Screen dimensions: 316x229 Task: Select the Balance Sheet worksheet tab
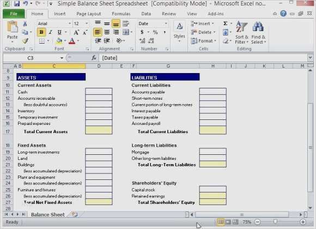tap(48, 214)
